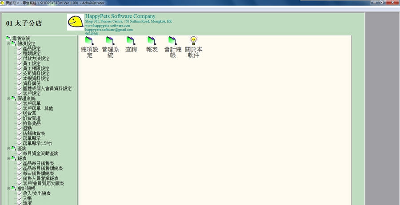Click the yellow HappyPets smiley logo
Viewport: 400px width, 205px height.
point(75,22)
